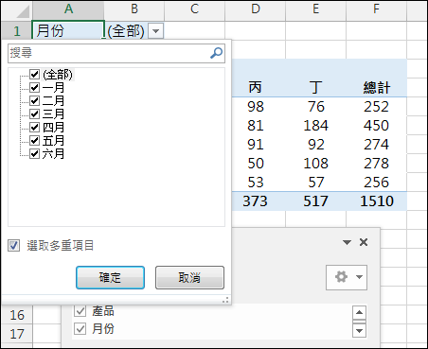This screenshot has height=349, width=428.
Task: Select the cell with value 184
Action: [315, 126]
